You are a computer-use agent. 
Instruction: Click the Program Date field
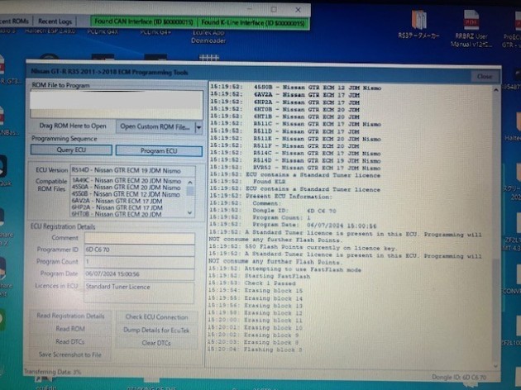139,274
